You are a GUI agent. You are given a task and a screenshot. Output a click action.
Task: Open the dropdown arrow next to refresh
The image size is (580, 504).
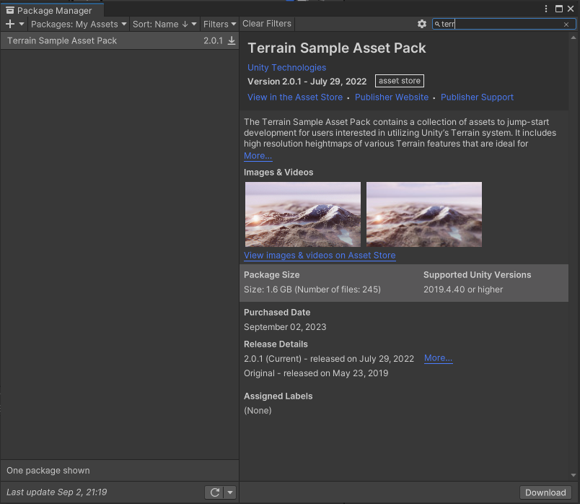click(x=230, y=492)
